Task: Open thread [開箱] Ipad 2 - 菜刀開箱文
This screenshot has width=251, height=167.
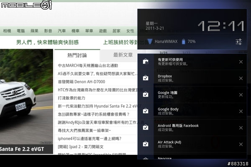Action: click(80, 147)
